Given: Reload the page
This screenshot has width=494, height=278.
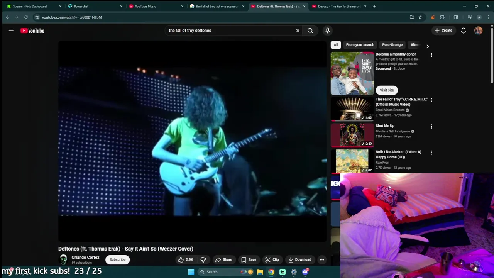Looking at the screenshot, I should tap(26, 17).
